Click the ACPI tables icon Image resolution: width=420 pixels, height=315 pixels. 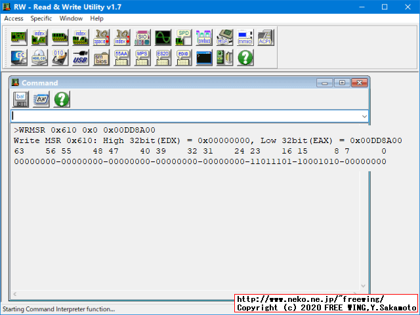tap(265, 37)
